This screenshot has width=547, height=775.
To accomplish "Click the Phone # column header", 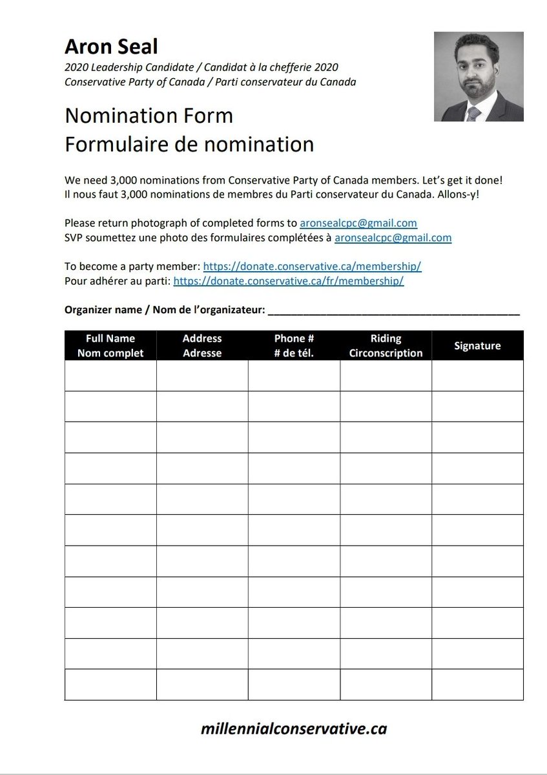I will [x=294, y=346].
